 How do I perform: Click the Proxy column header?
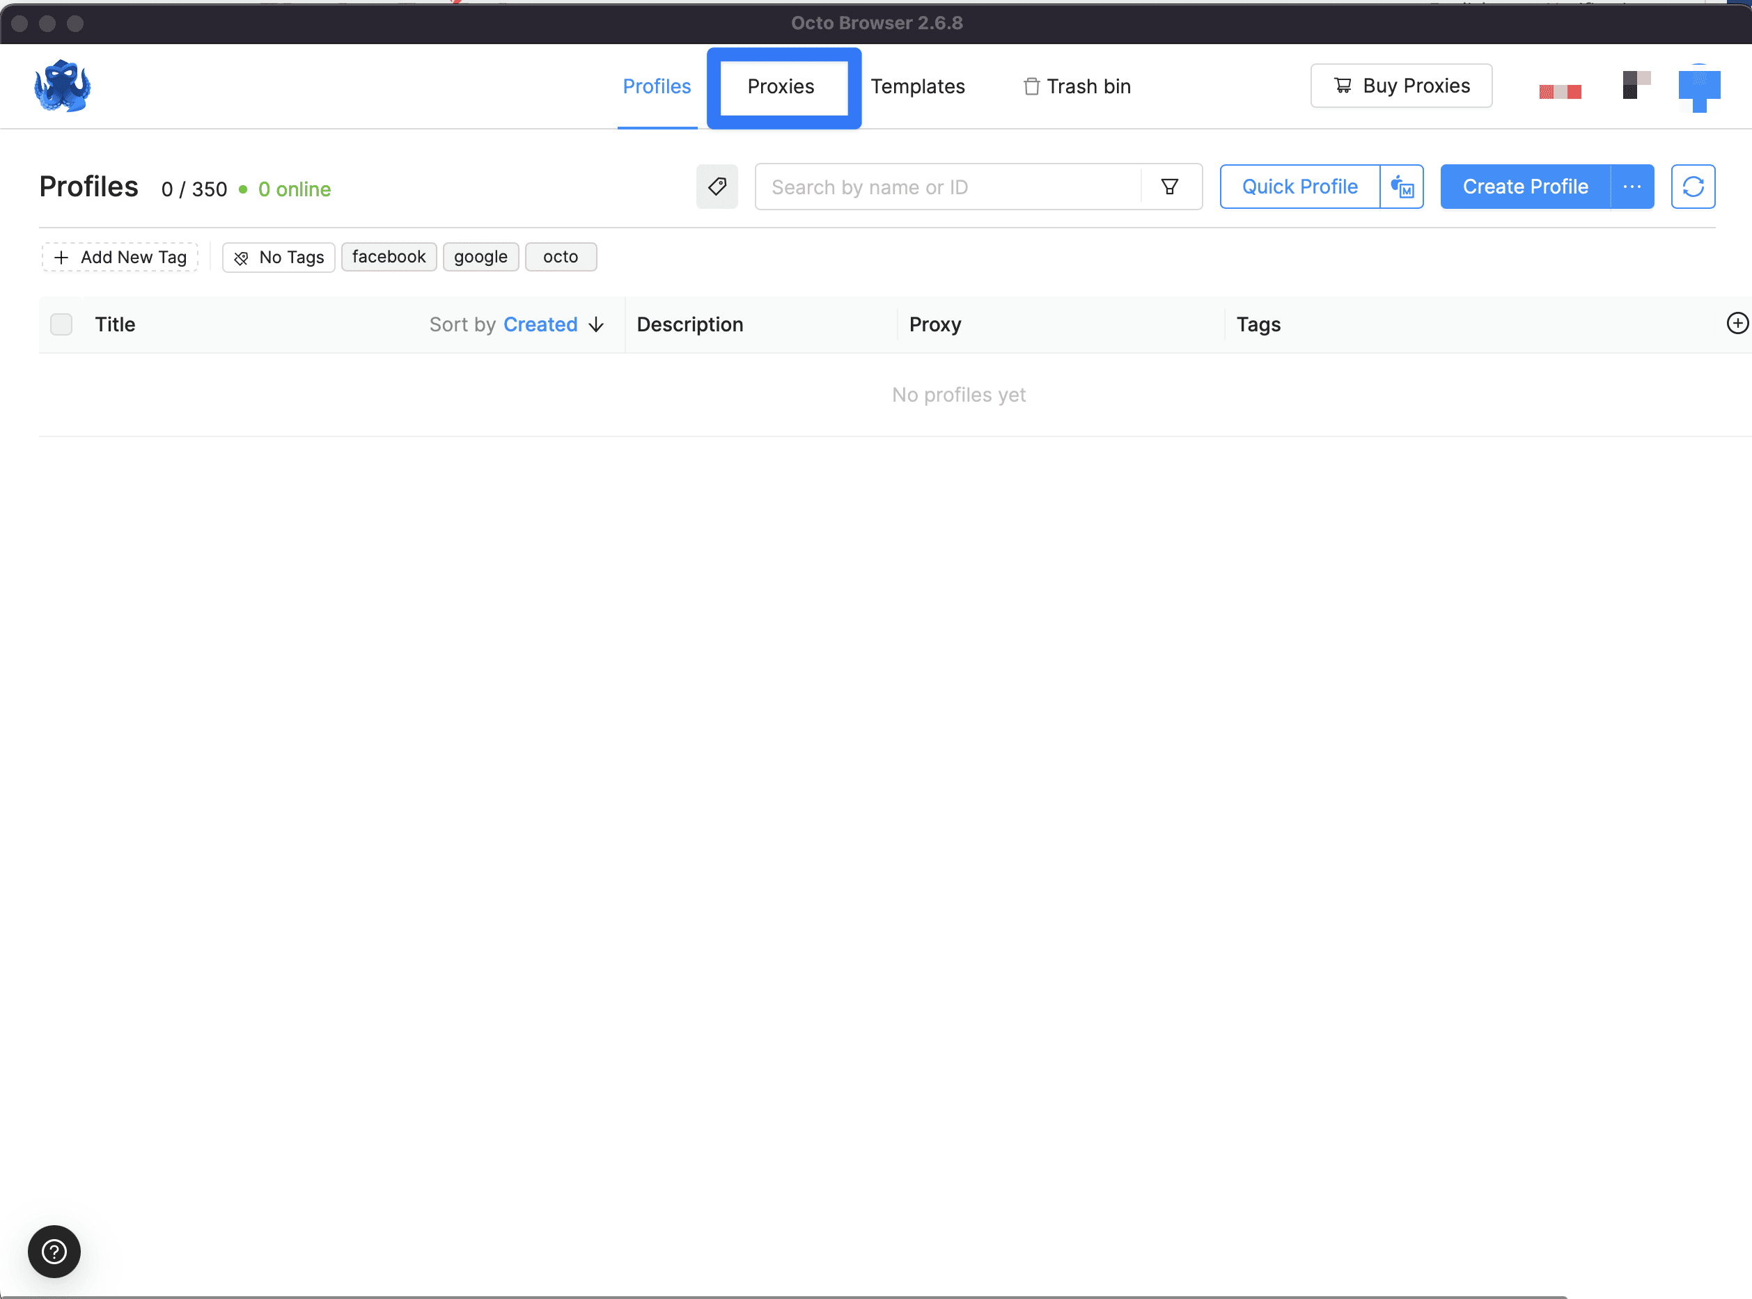coord(935,324)
